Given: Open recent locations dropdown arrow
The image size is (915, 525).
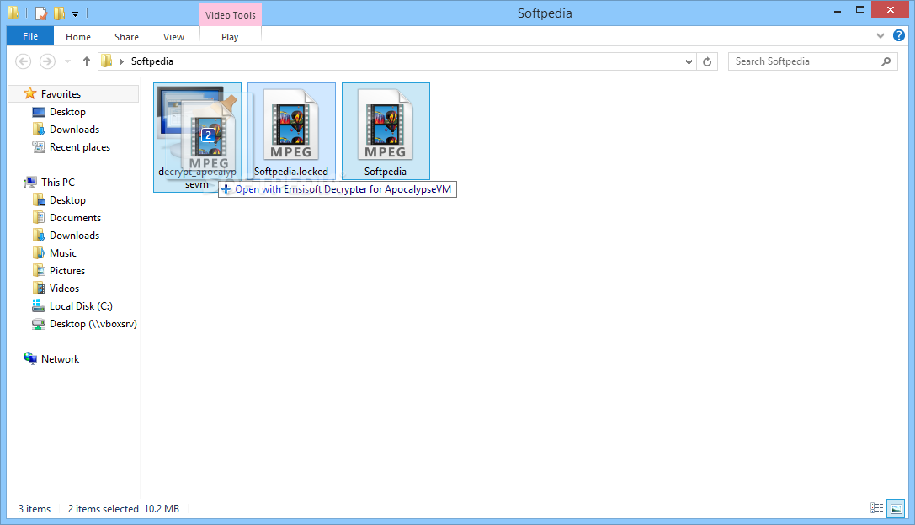Looking at the screenshot, I should [x=67, y=61].
